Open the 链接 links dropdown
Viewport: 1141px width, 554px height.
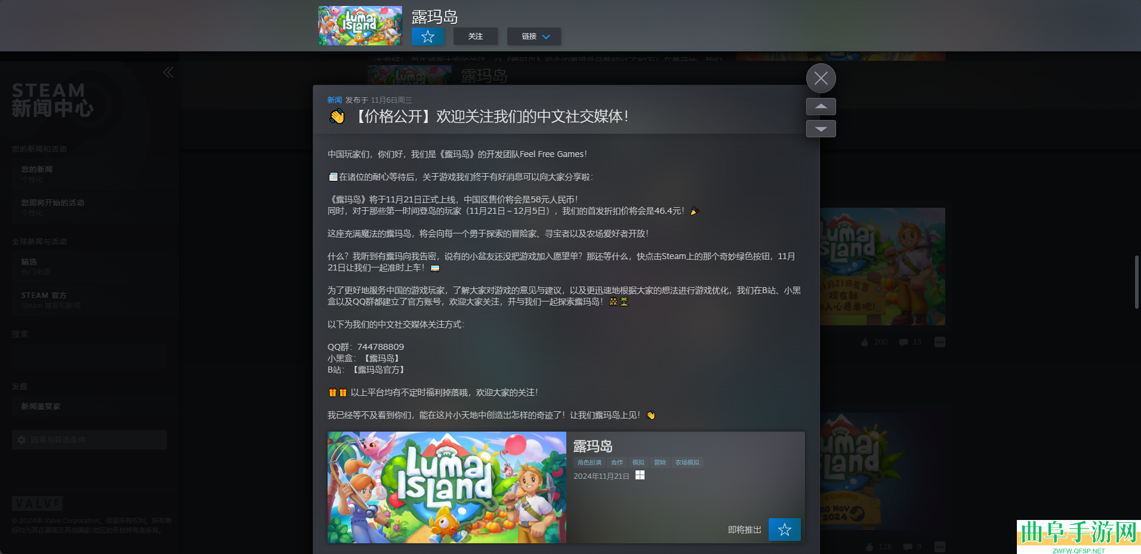click(534, 36)
